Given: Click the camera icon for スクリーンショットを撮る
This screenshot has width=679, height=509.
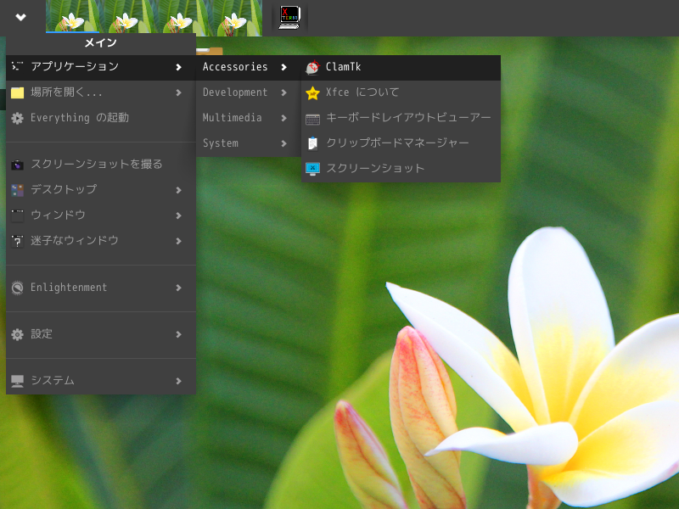Looking at the screenshot, I should click(x=17, y=165).
